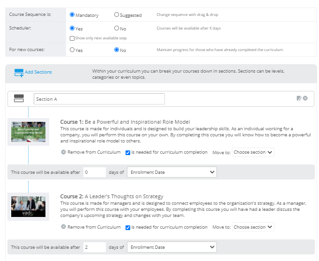Select the Suggested course sequence option
The height and width of the screenshot is (261, 319).
[116, 15]
